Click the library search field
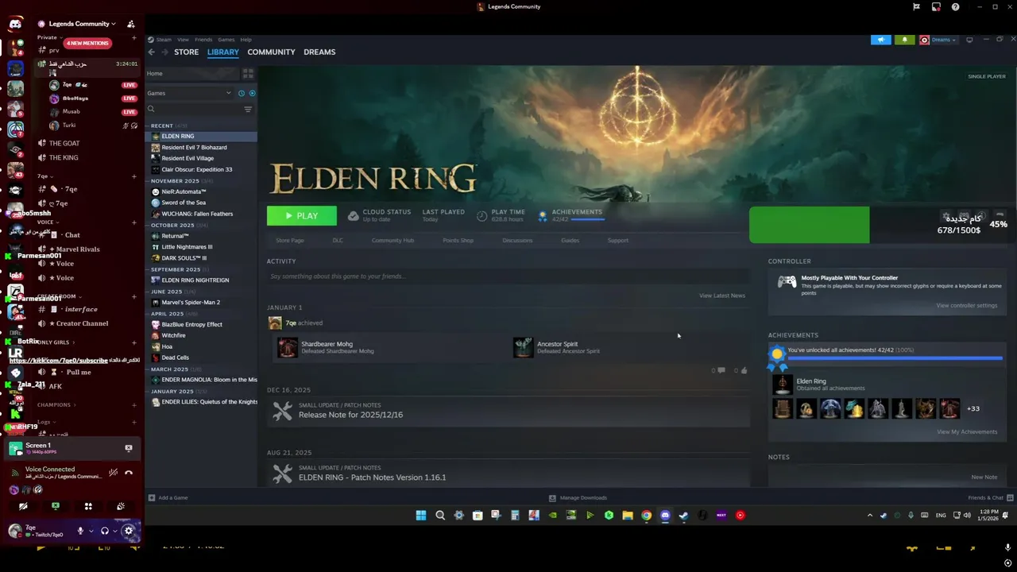 tap(194, 109)
